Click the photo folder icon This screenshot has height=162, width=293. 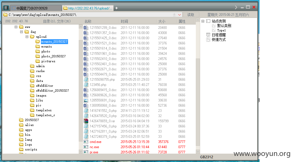(38, 51)
